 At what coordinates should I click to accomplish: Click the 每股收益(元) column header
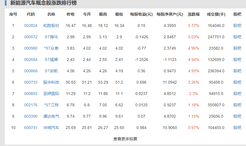(x=141, y=14)
